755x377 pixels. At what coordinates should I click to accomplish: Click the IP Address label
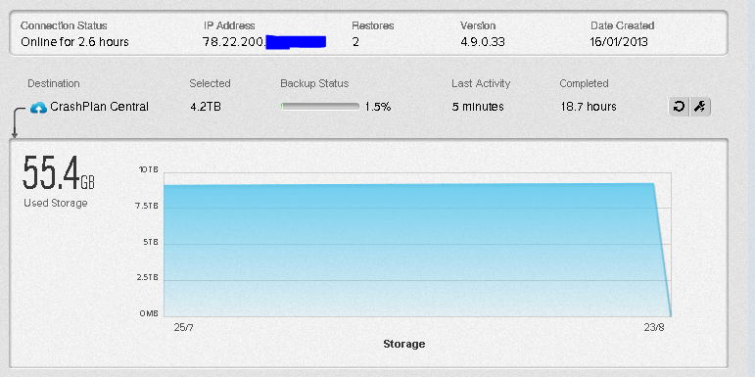(229, 25)
